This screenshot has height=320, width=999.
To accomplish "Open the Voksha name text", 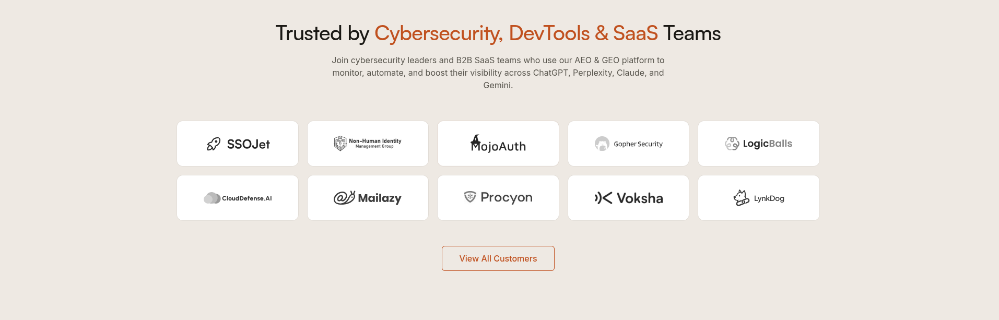I will pyautogui.click(x=640, y=198).
